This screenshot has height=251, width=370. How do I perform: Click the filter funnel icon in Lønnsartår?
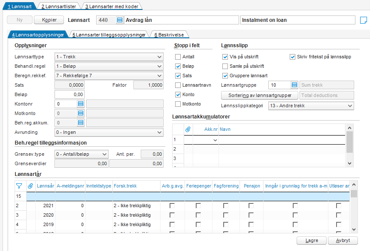pos(19,186)
